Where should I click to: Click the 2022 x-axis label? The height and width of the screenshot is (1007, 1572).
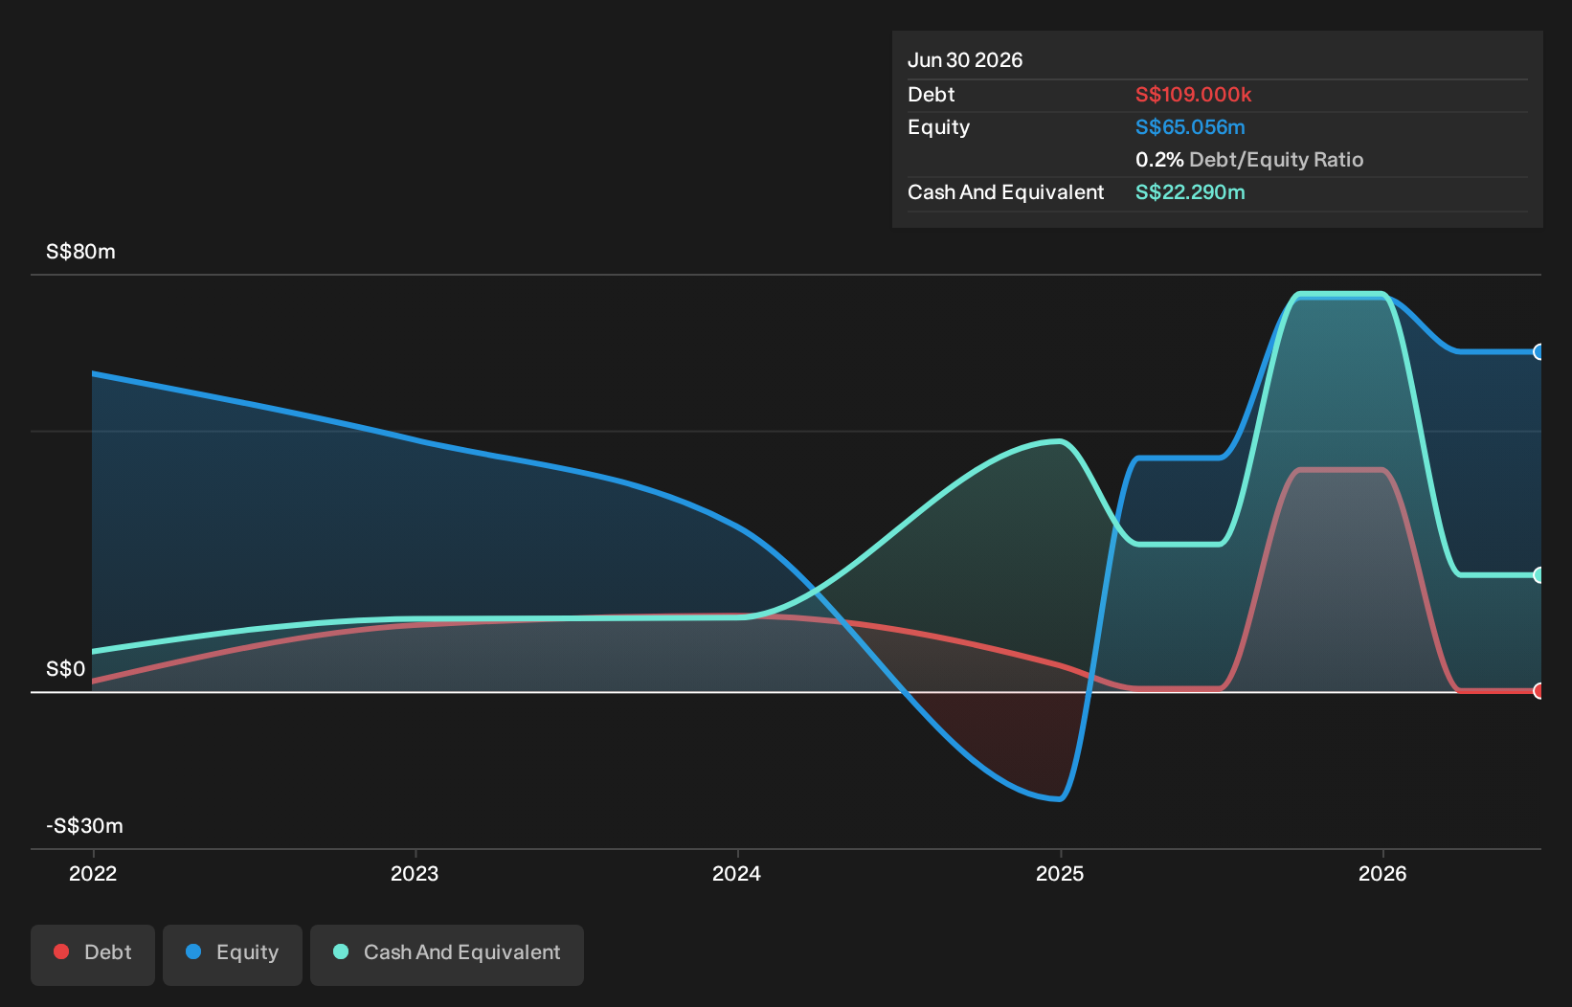pyautogui.click(x=93, y=873)
